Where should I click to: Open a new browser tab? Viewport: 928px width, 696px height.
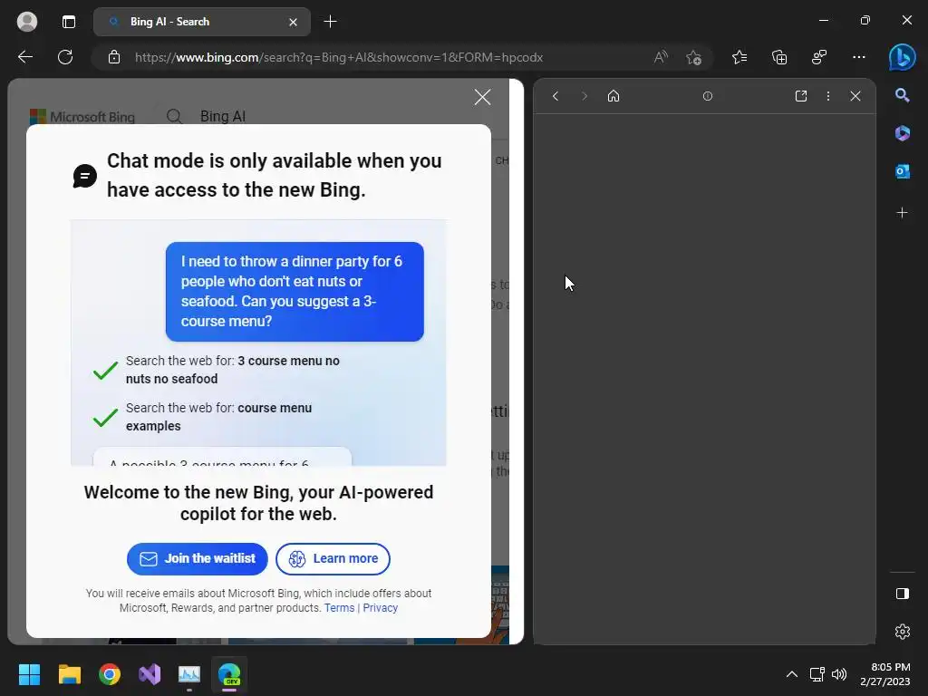(330, 22)
